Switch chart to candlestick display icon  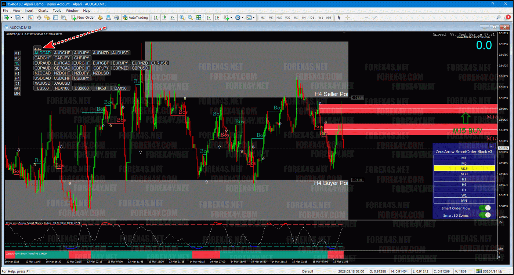pos(164,18)
